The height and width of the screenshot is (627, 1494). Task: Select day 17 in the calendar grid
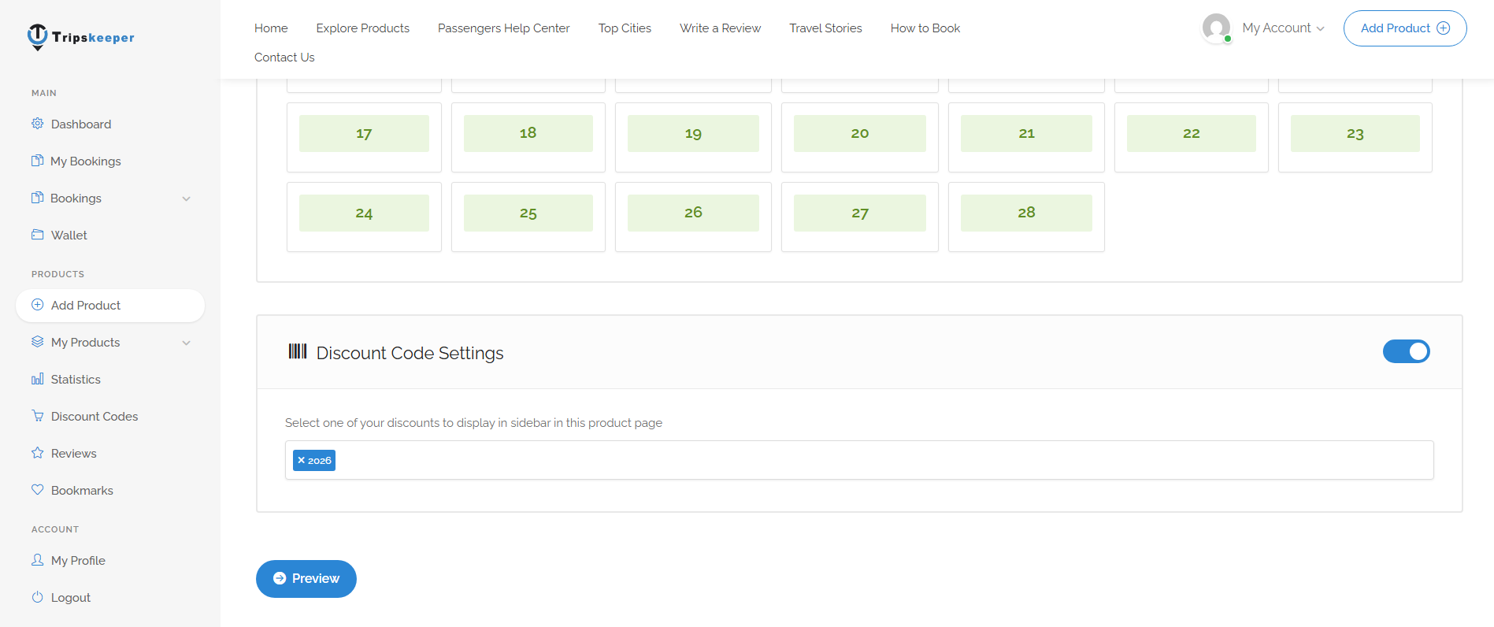point(364,134)
